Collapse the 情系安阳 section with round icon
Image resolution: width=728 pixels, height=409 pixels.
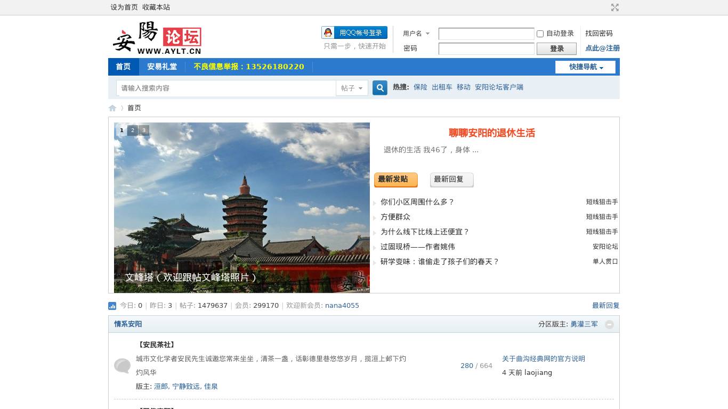coord(609,324)
